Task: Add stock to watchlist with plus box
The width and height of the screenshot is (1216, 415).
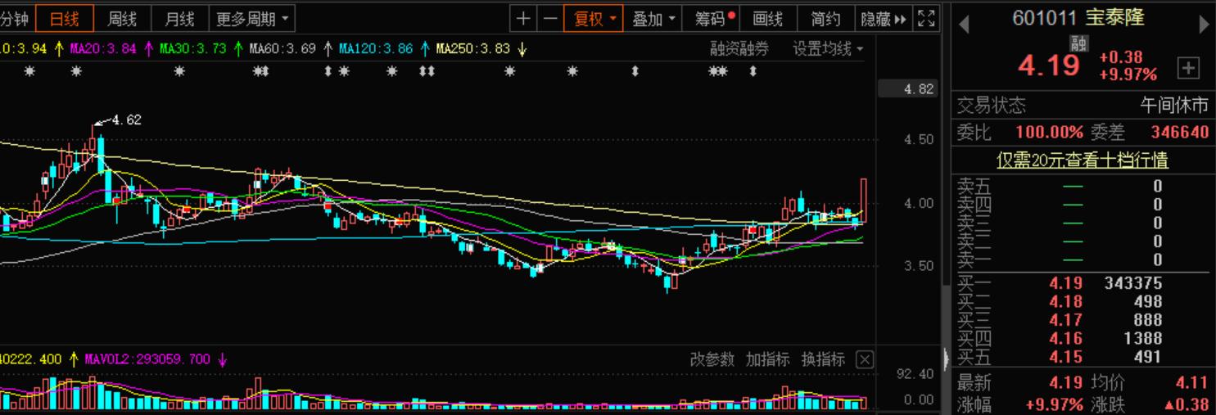Action: (1188, 69)
